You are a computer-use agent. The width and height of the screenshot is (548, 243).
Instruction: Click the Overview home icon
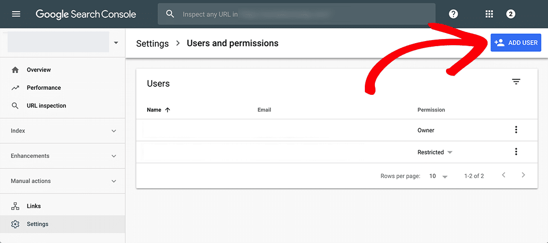tap(15, 70)
